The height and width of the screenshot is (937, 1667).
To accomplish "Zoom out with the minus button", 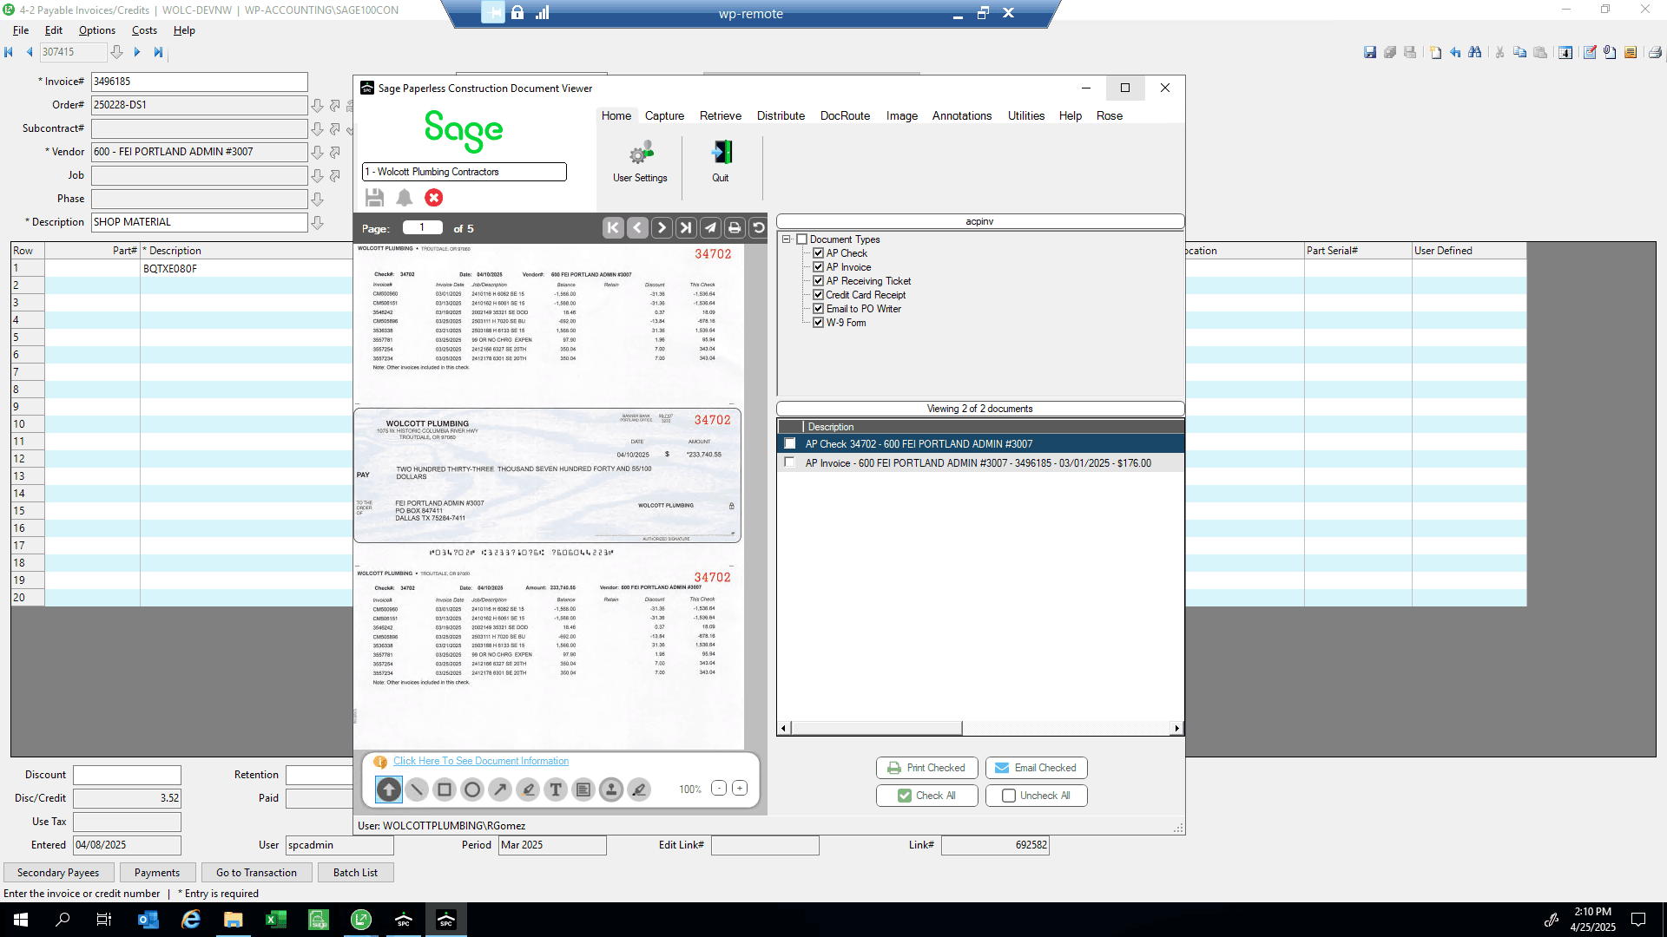I will click(x=719, y=788).
